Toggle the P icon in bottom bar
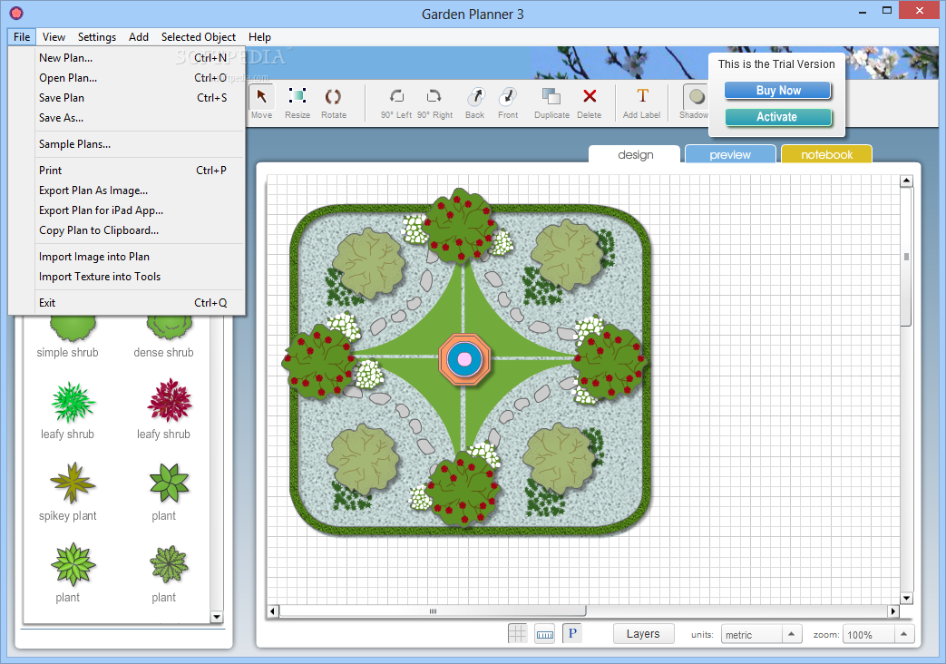 click(x=572, y=633)
